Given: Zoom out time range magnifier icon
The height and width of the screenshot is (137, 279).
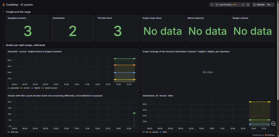Looking at the screenshot, I should point(248,5).
